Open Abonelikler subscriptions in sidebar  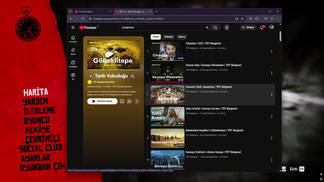point(73,64)
